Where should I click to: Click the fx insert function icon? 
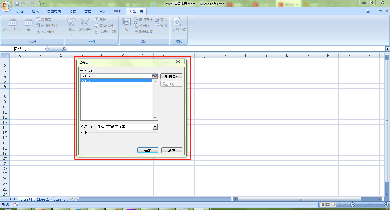[x=64, y=49]
